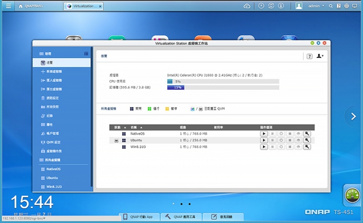Click the QVM configured icon beside Ubuntu row
Screen dimensions: 363x223
(x=116, y=140)
